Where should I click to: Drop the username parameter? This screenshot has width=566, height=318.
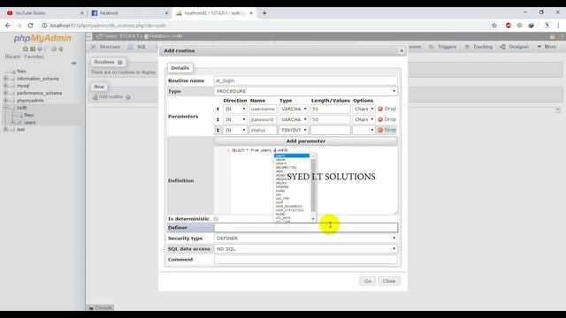[386, 109]
